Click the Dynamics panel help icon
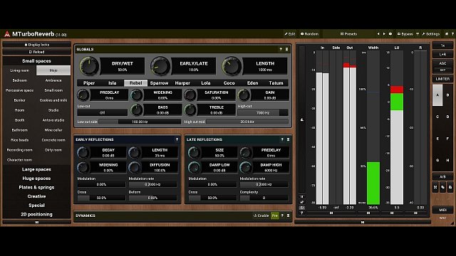456x256 pixels. click(282, 215)
